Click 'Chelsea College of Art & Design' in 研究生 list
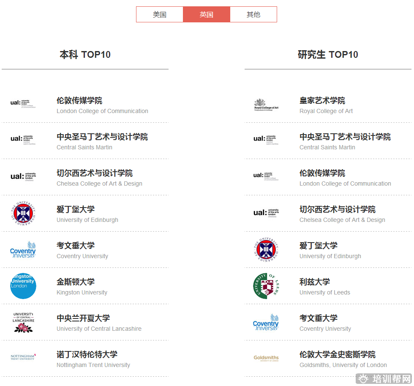Viewport: 414px width, 386px height. pos(342,220)
